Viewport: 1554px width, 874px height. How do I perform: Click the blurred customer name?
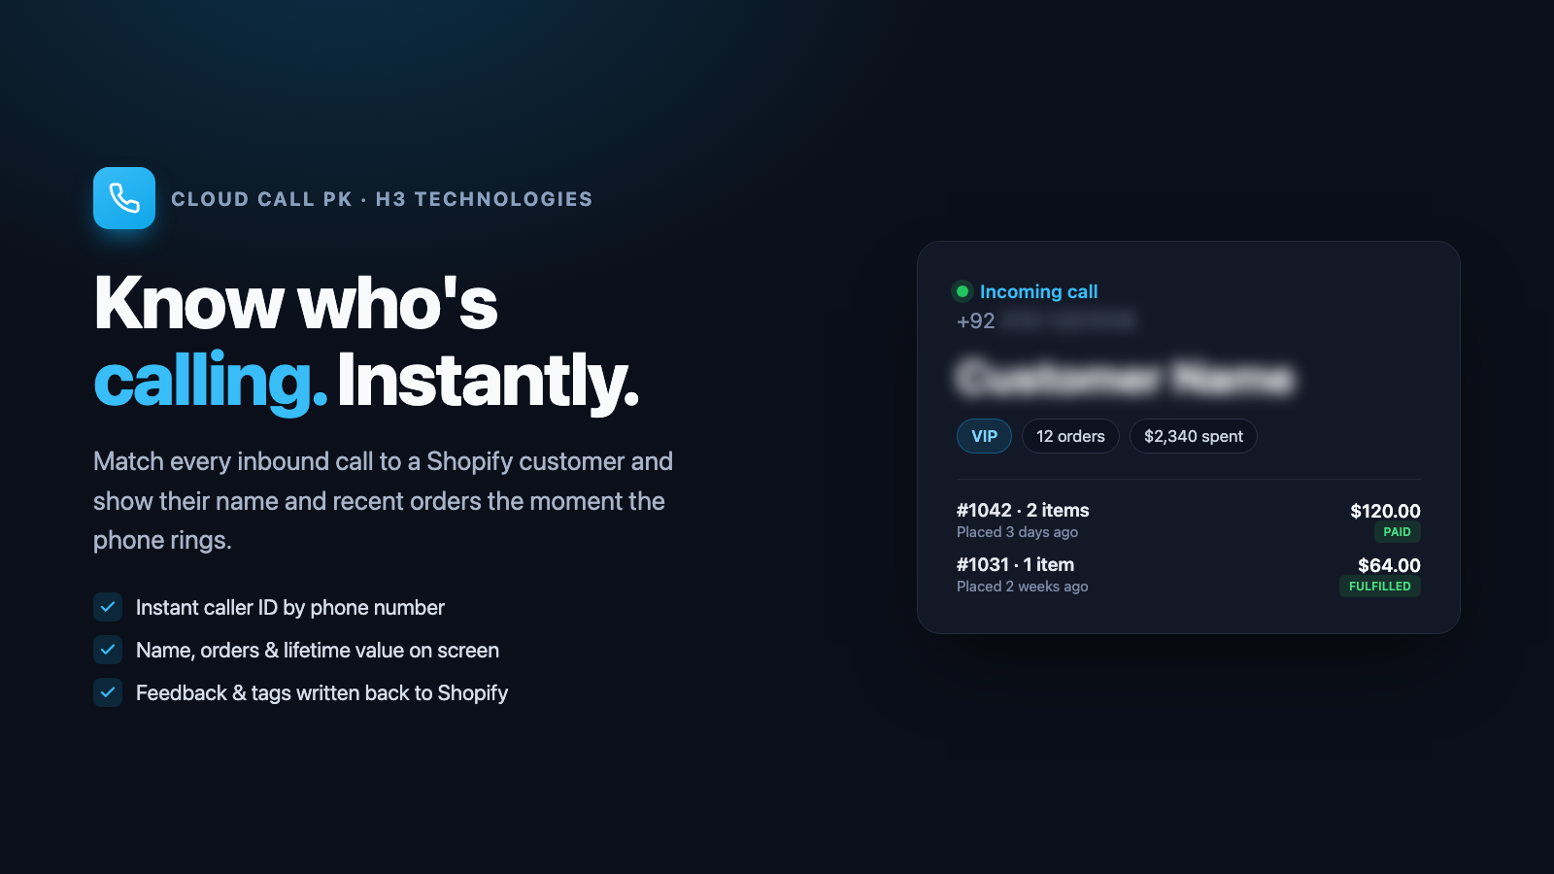click(1125, 377)
